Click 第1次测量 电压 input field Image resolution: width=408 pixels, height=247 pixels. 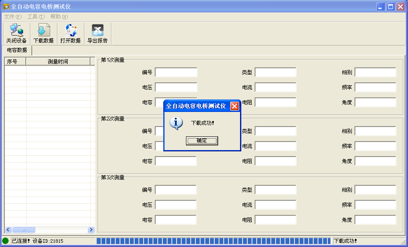pyautogui.click(x=176, y=87)
